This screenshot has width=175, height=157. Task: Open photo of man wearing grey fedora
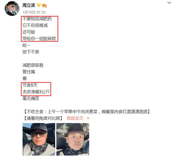tap(73, 139)
